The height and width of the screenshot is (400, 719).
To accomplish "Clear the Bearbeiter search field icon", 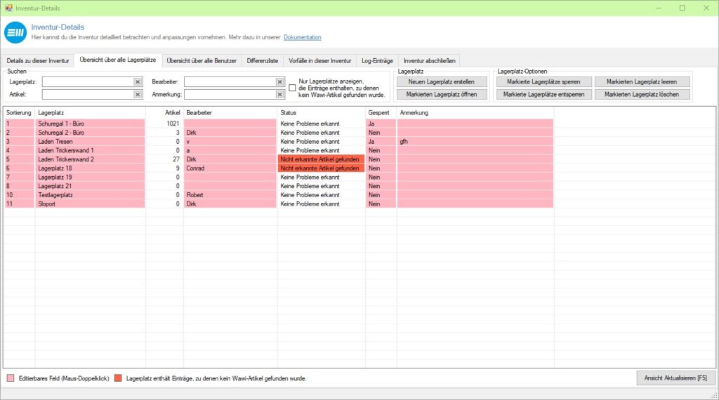I will [x=279, y=82].
